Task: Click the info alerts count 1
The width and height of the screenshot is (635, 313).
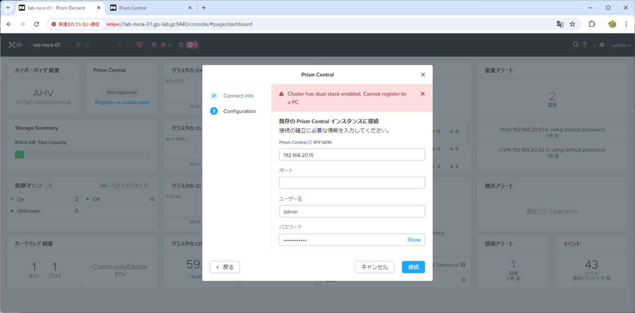Action: 513,265
